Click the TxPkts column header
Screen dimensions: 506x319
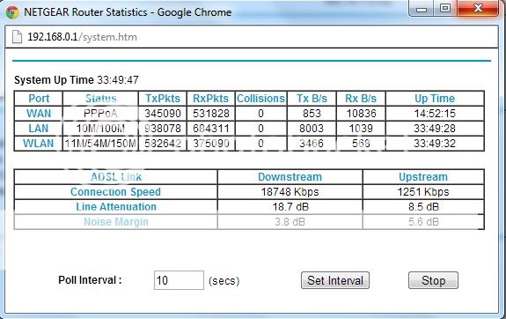(x=163, y=98)
